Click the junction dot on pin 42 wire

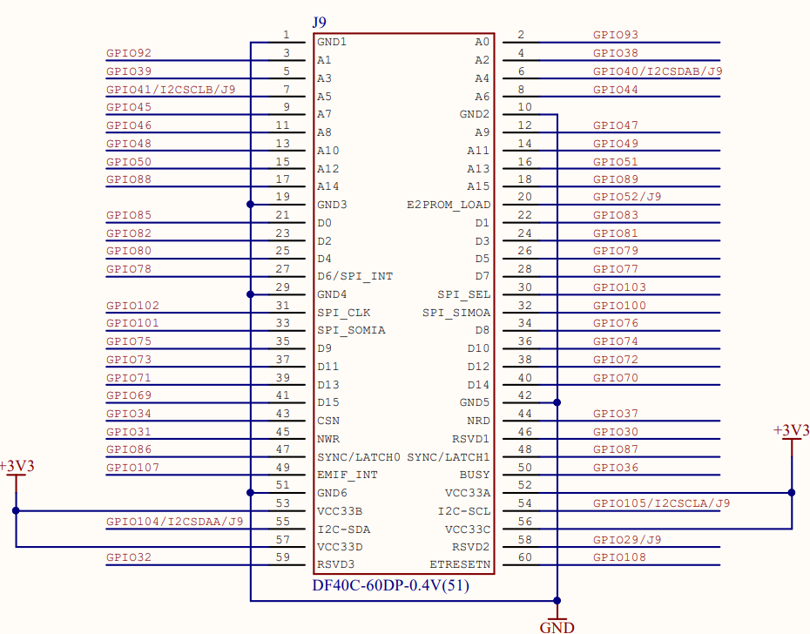tap(557, 402)
